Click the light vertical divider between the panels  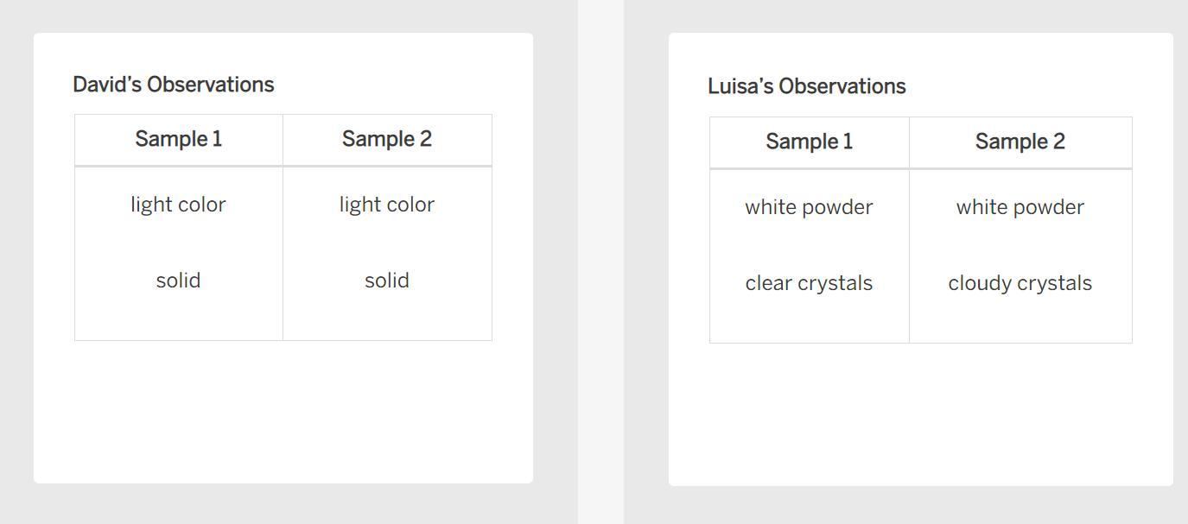tap(600, 259)
